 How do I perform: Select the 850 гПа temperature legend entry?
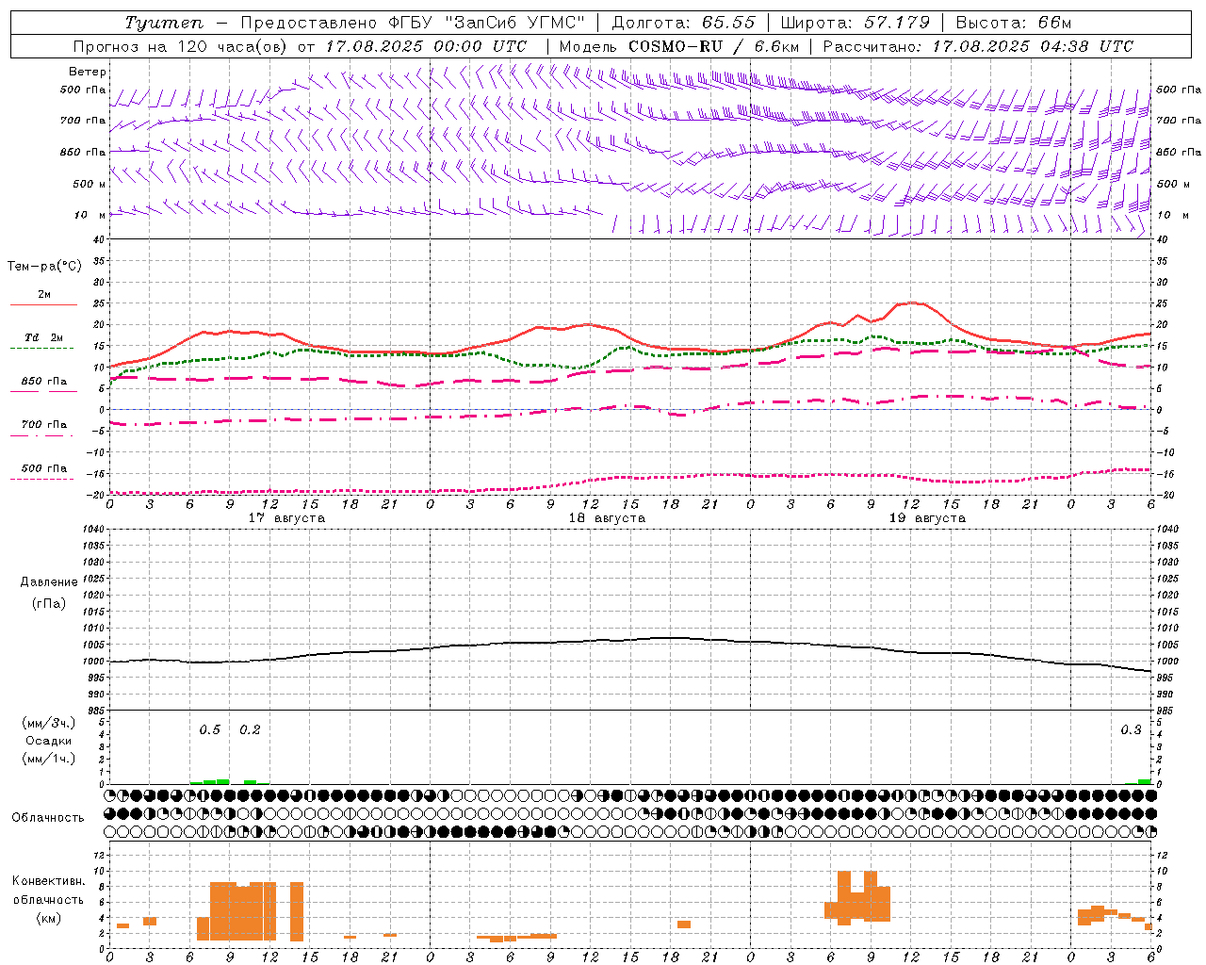[x=44, y=382]
